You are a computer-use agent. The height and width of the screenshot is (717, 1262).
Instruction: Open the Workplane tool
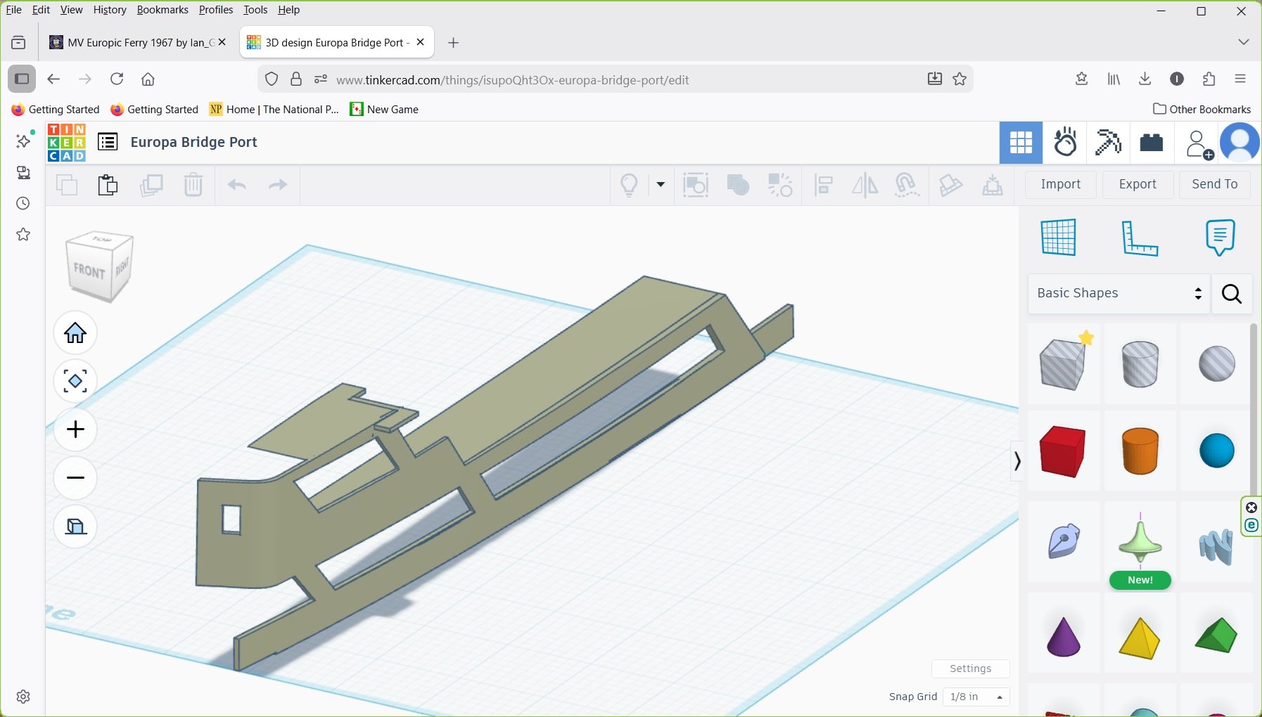coord(1058,238)
